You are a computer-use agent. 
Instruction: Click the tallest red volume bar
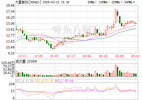point(116,71)
